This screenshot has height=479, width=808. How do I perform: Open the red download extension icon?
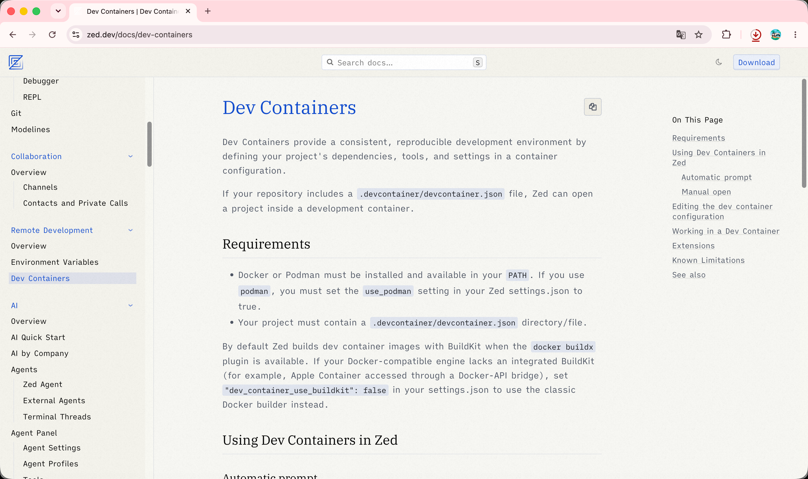[x=756, y=35]
